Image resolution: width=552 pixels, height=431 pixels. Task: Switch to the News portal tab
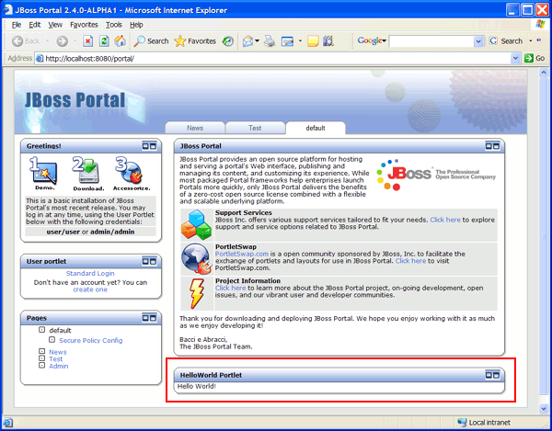(195, 129)
